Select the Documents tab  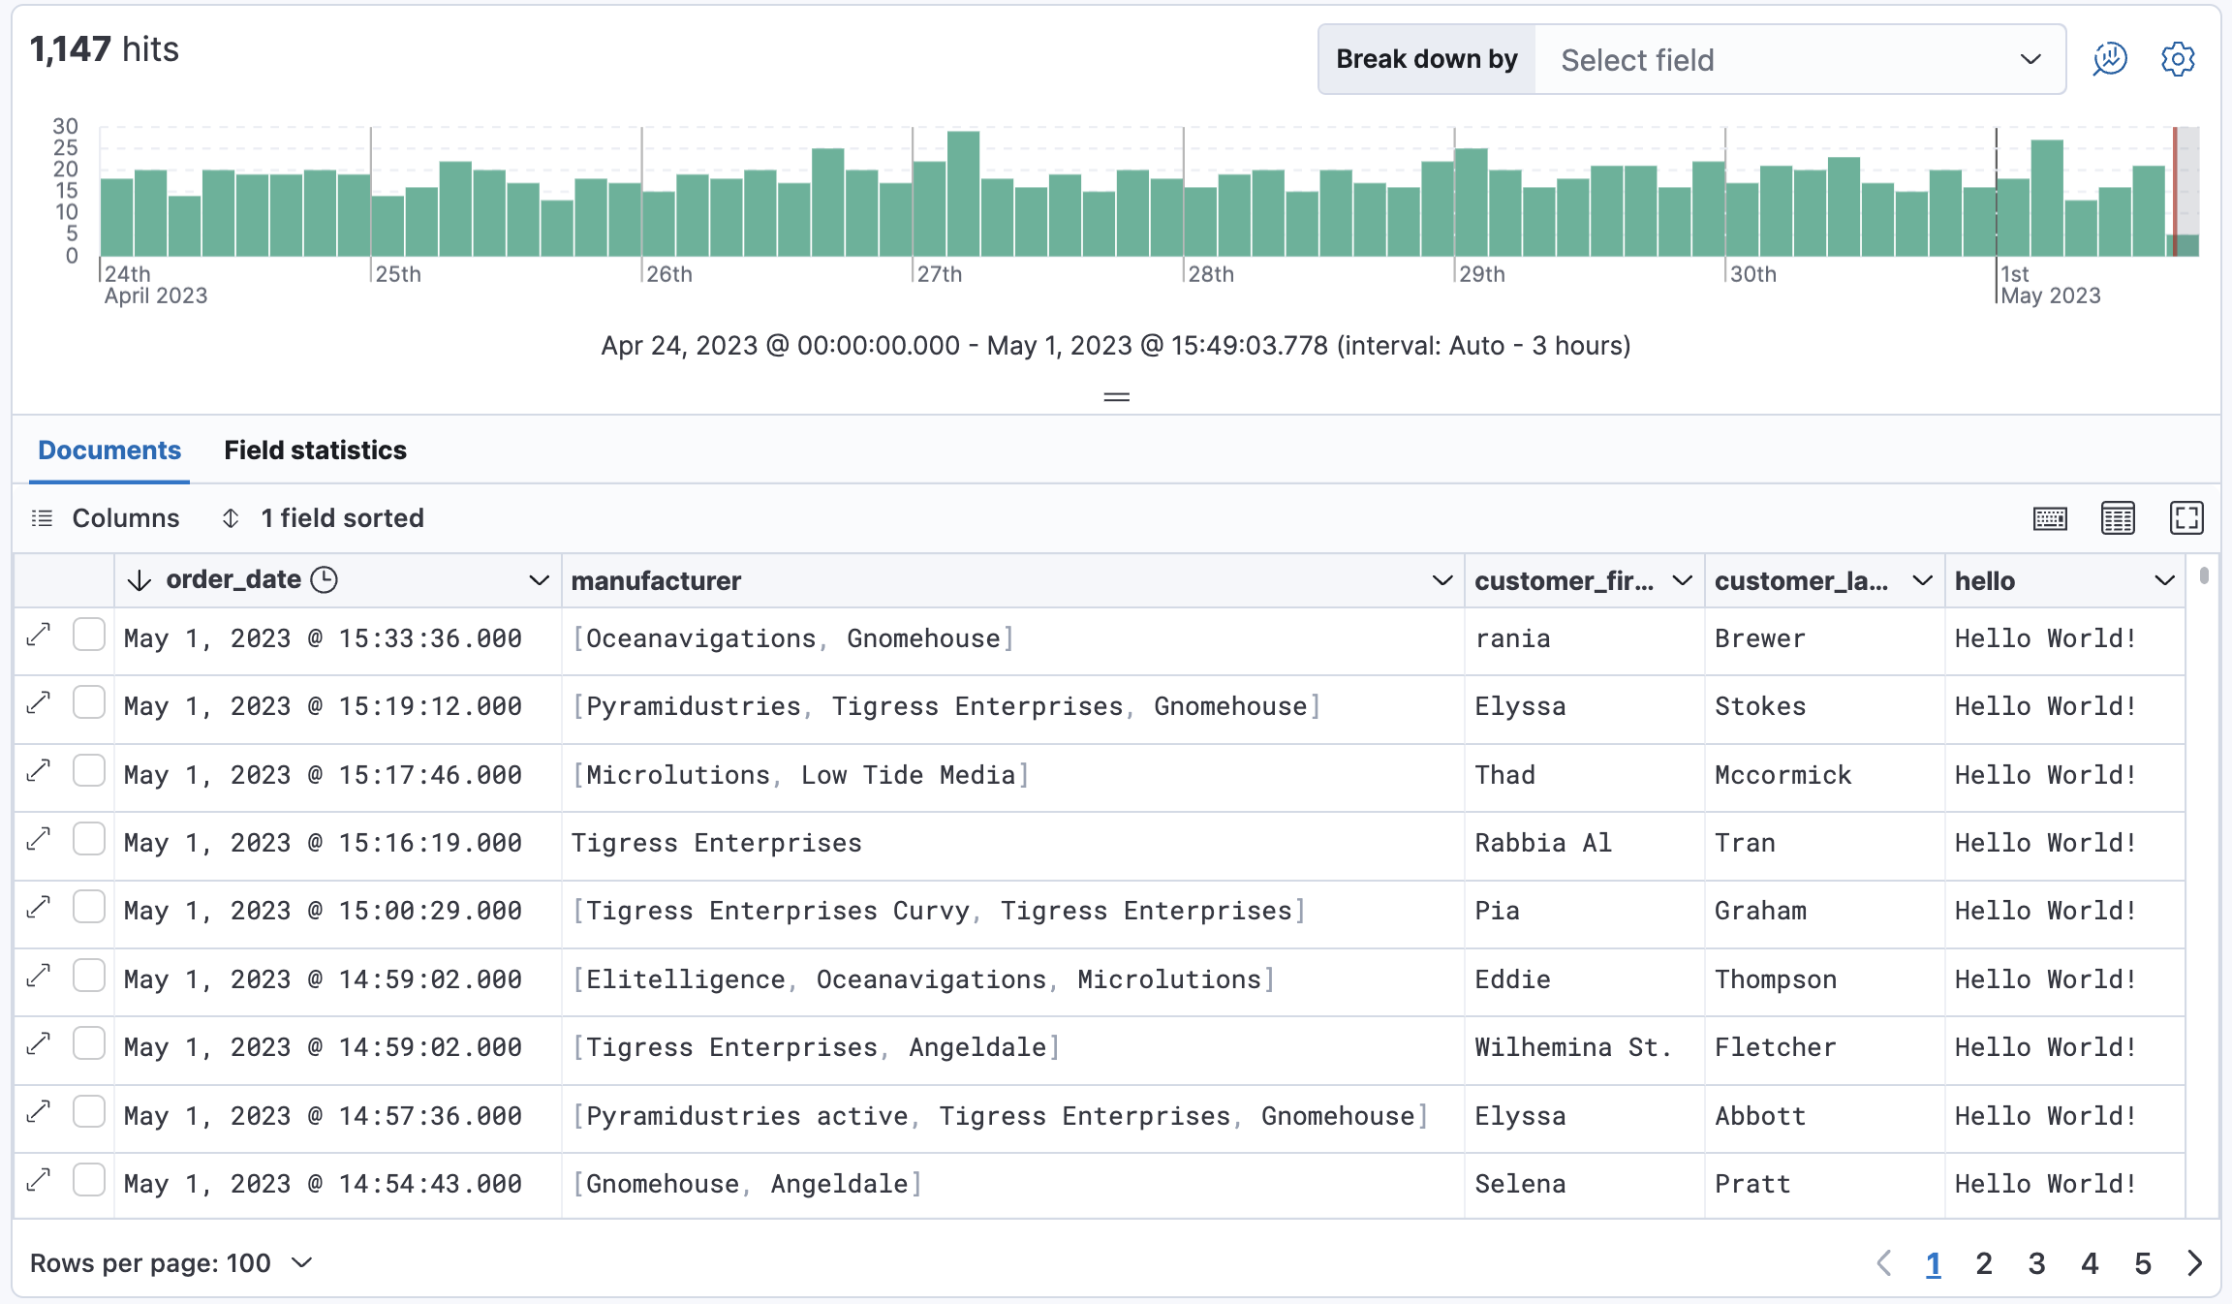pos(108,450)
